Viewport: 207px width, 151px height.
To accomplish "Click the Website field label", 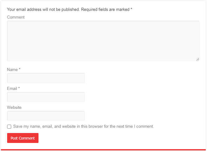I will click(x=14, y=107).
